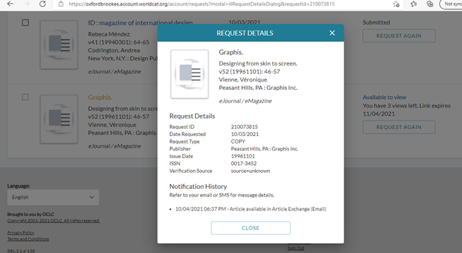Viewport: 462px width, 253px height.
Task: Click author Vienne, Véronique in dialog
Action: pos(243,79)
